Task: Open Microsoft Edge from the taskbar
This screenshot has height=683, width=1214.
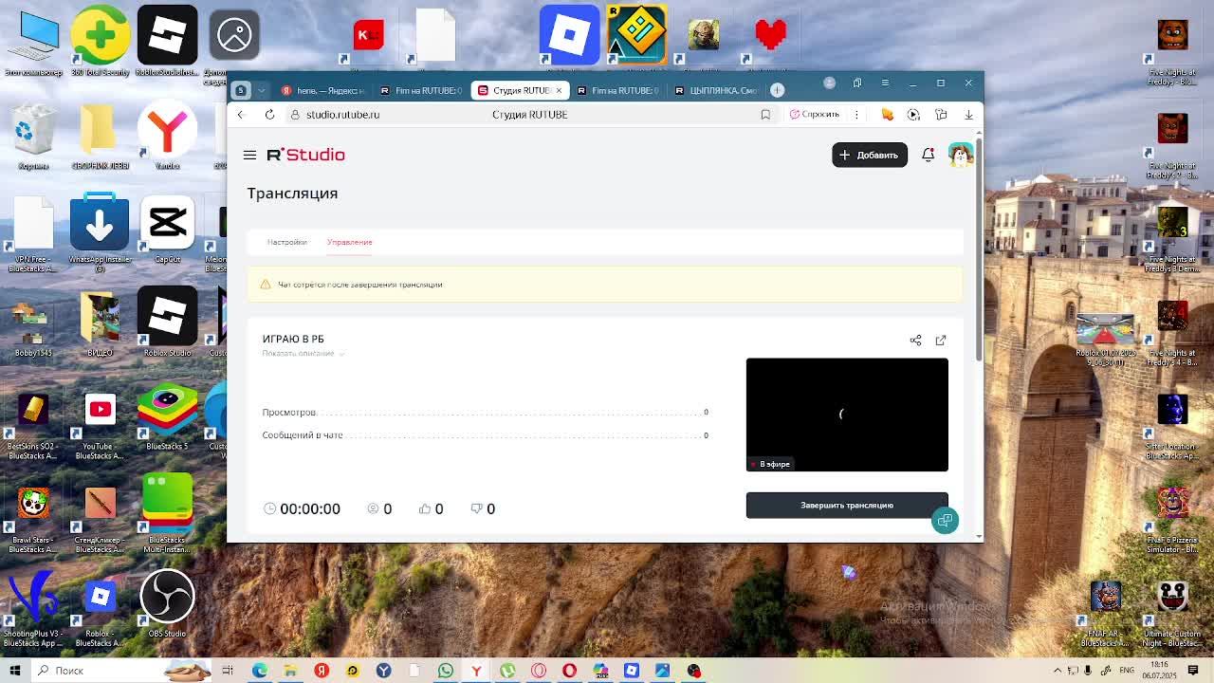Action: coord(259,671)
